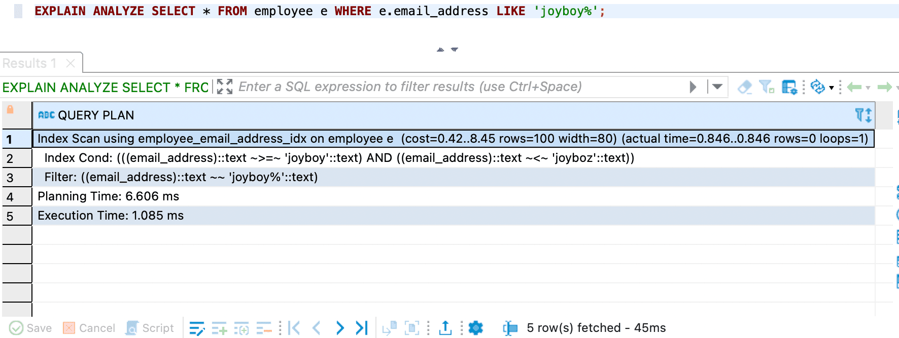Click row number 3 header
The image size is (899, 338).
(x=17, y=178)
